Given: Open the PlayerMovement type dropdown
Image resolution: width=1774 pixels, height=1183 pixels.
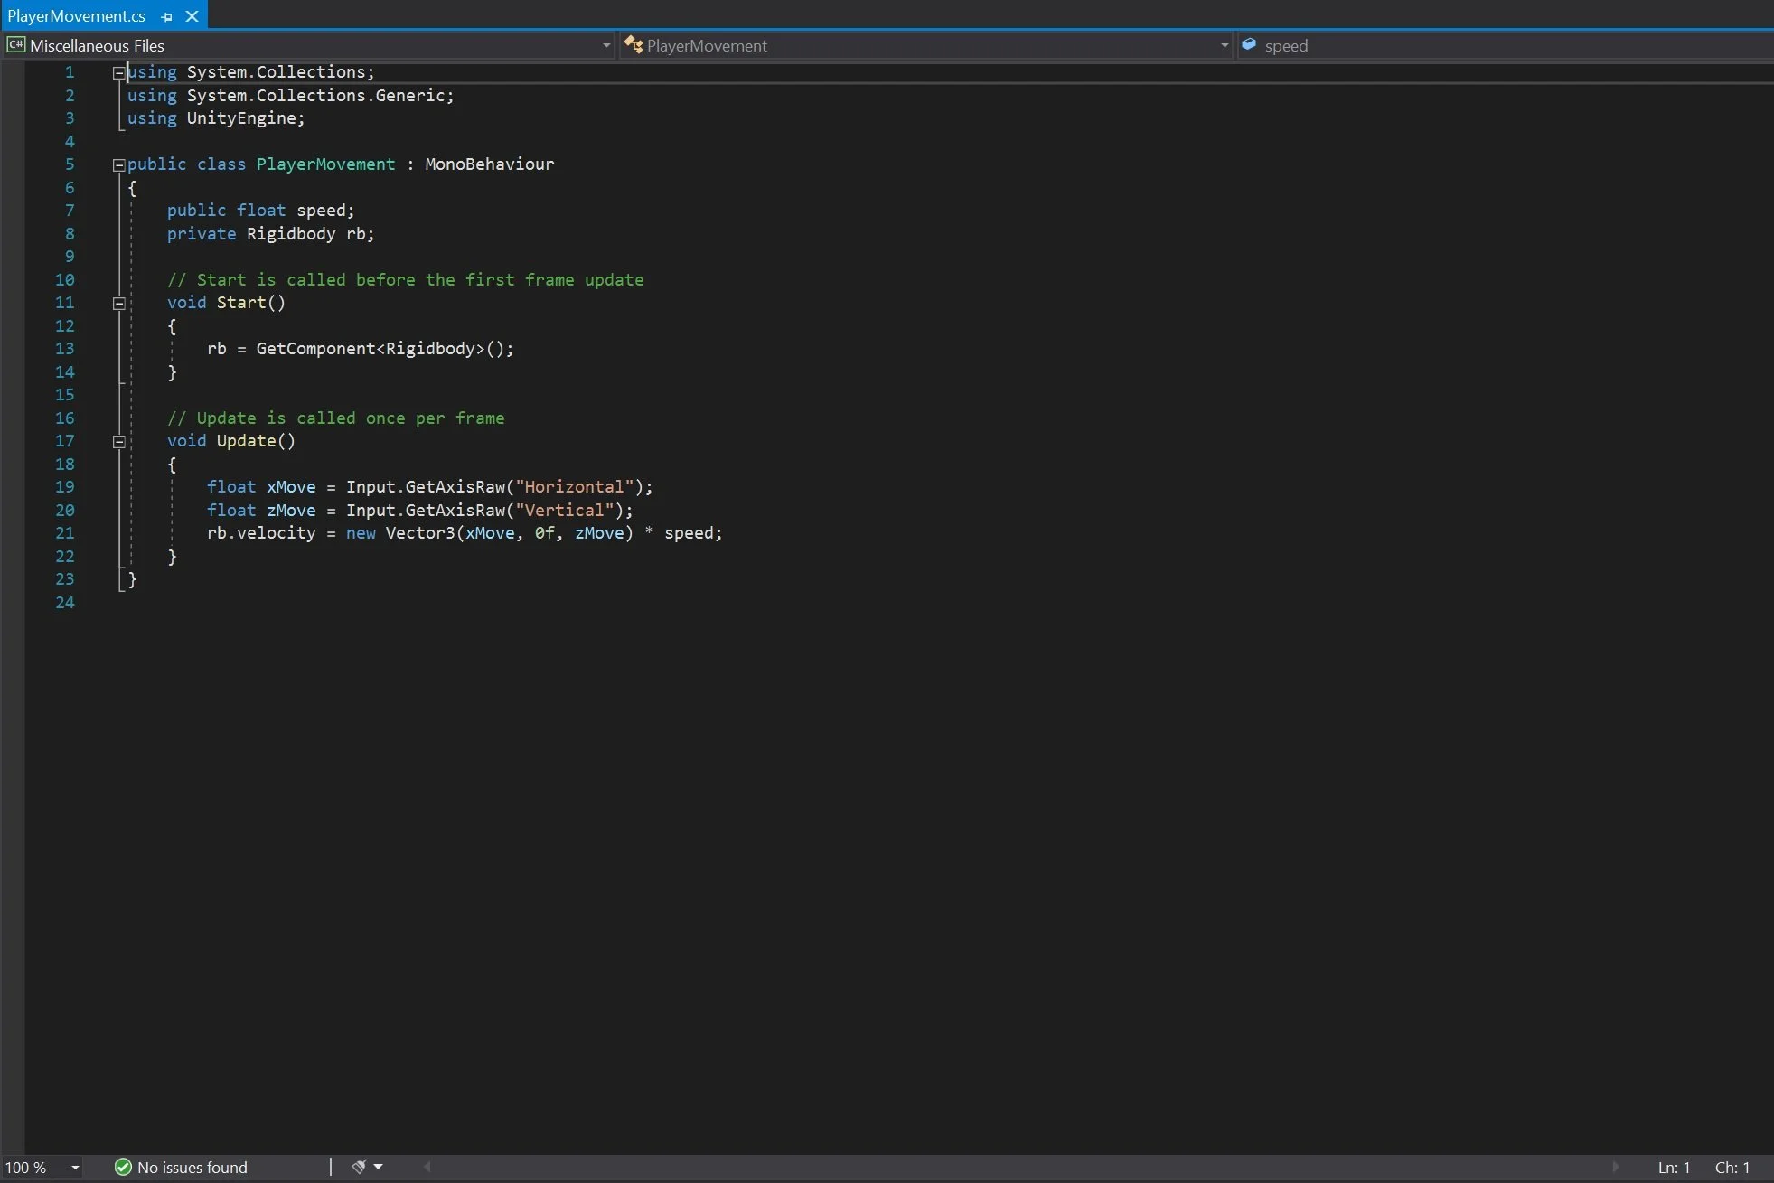Looking at the screenshot, I should click(1223, 45).
